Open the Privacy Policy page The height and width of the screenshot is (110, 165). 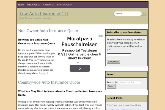coord(64,5)
